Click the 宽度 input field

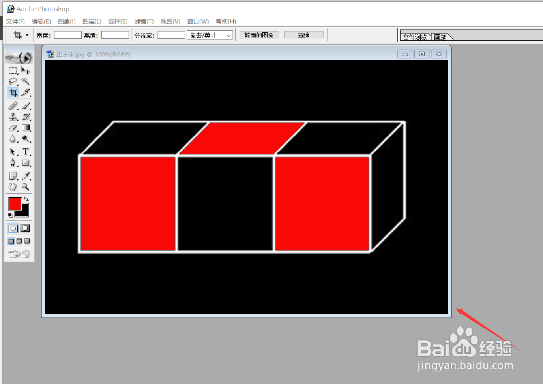coord(67,35)
